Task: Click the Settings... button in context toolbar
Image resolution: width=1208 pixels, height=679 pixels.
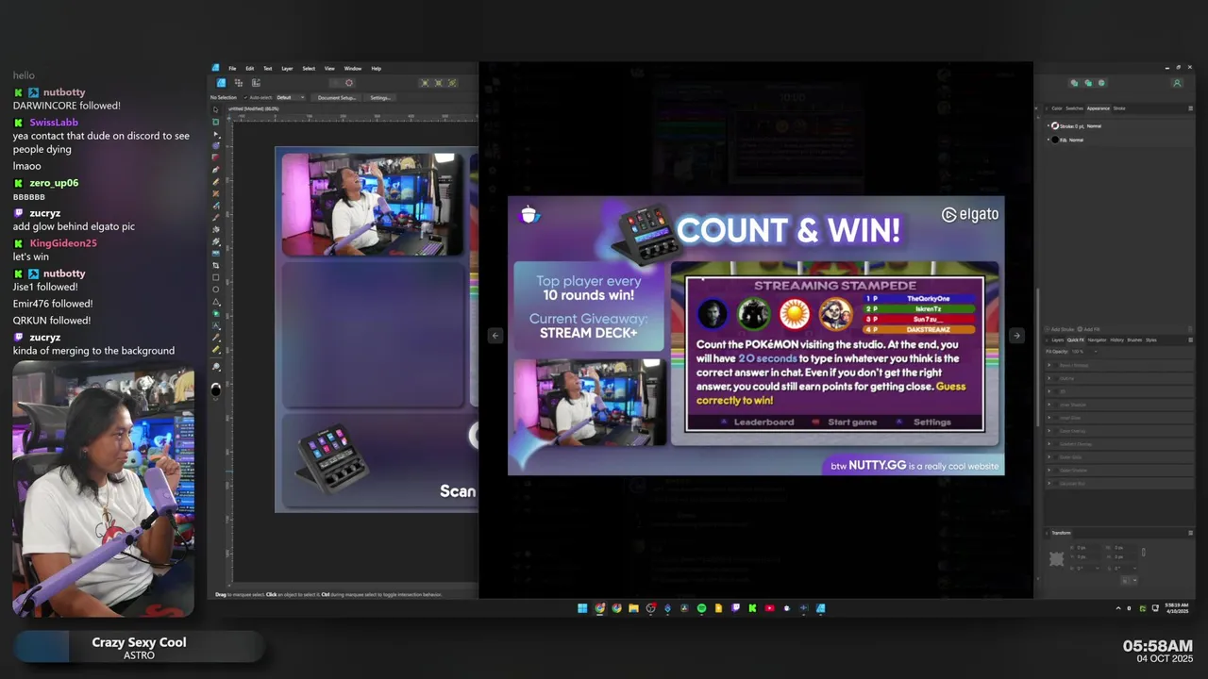Action: click(380, 97)
